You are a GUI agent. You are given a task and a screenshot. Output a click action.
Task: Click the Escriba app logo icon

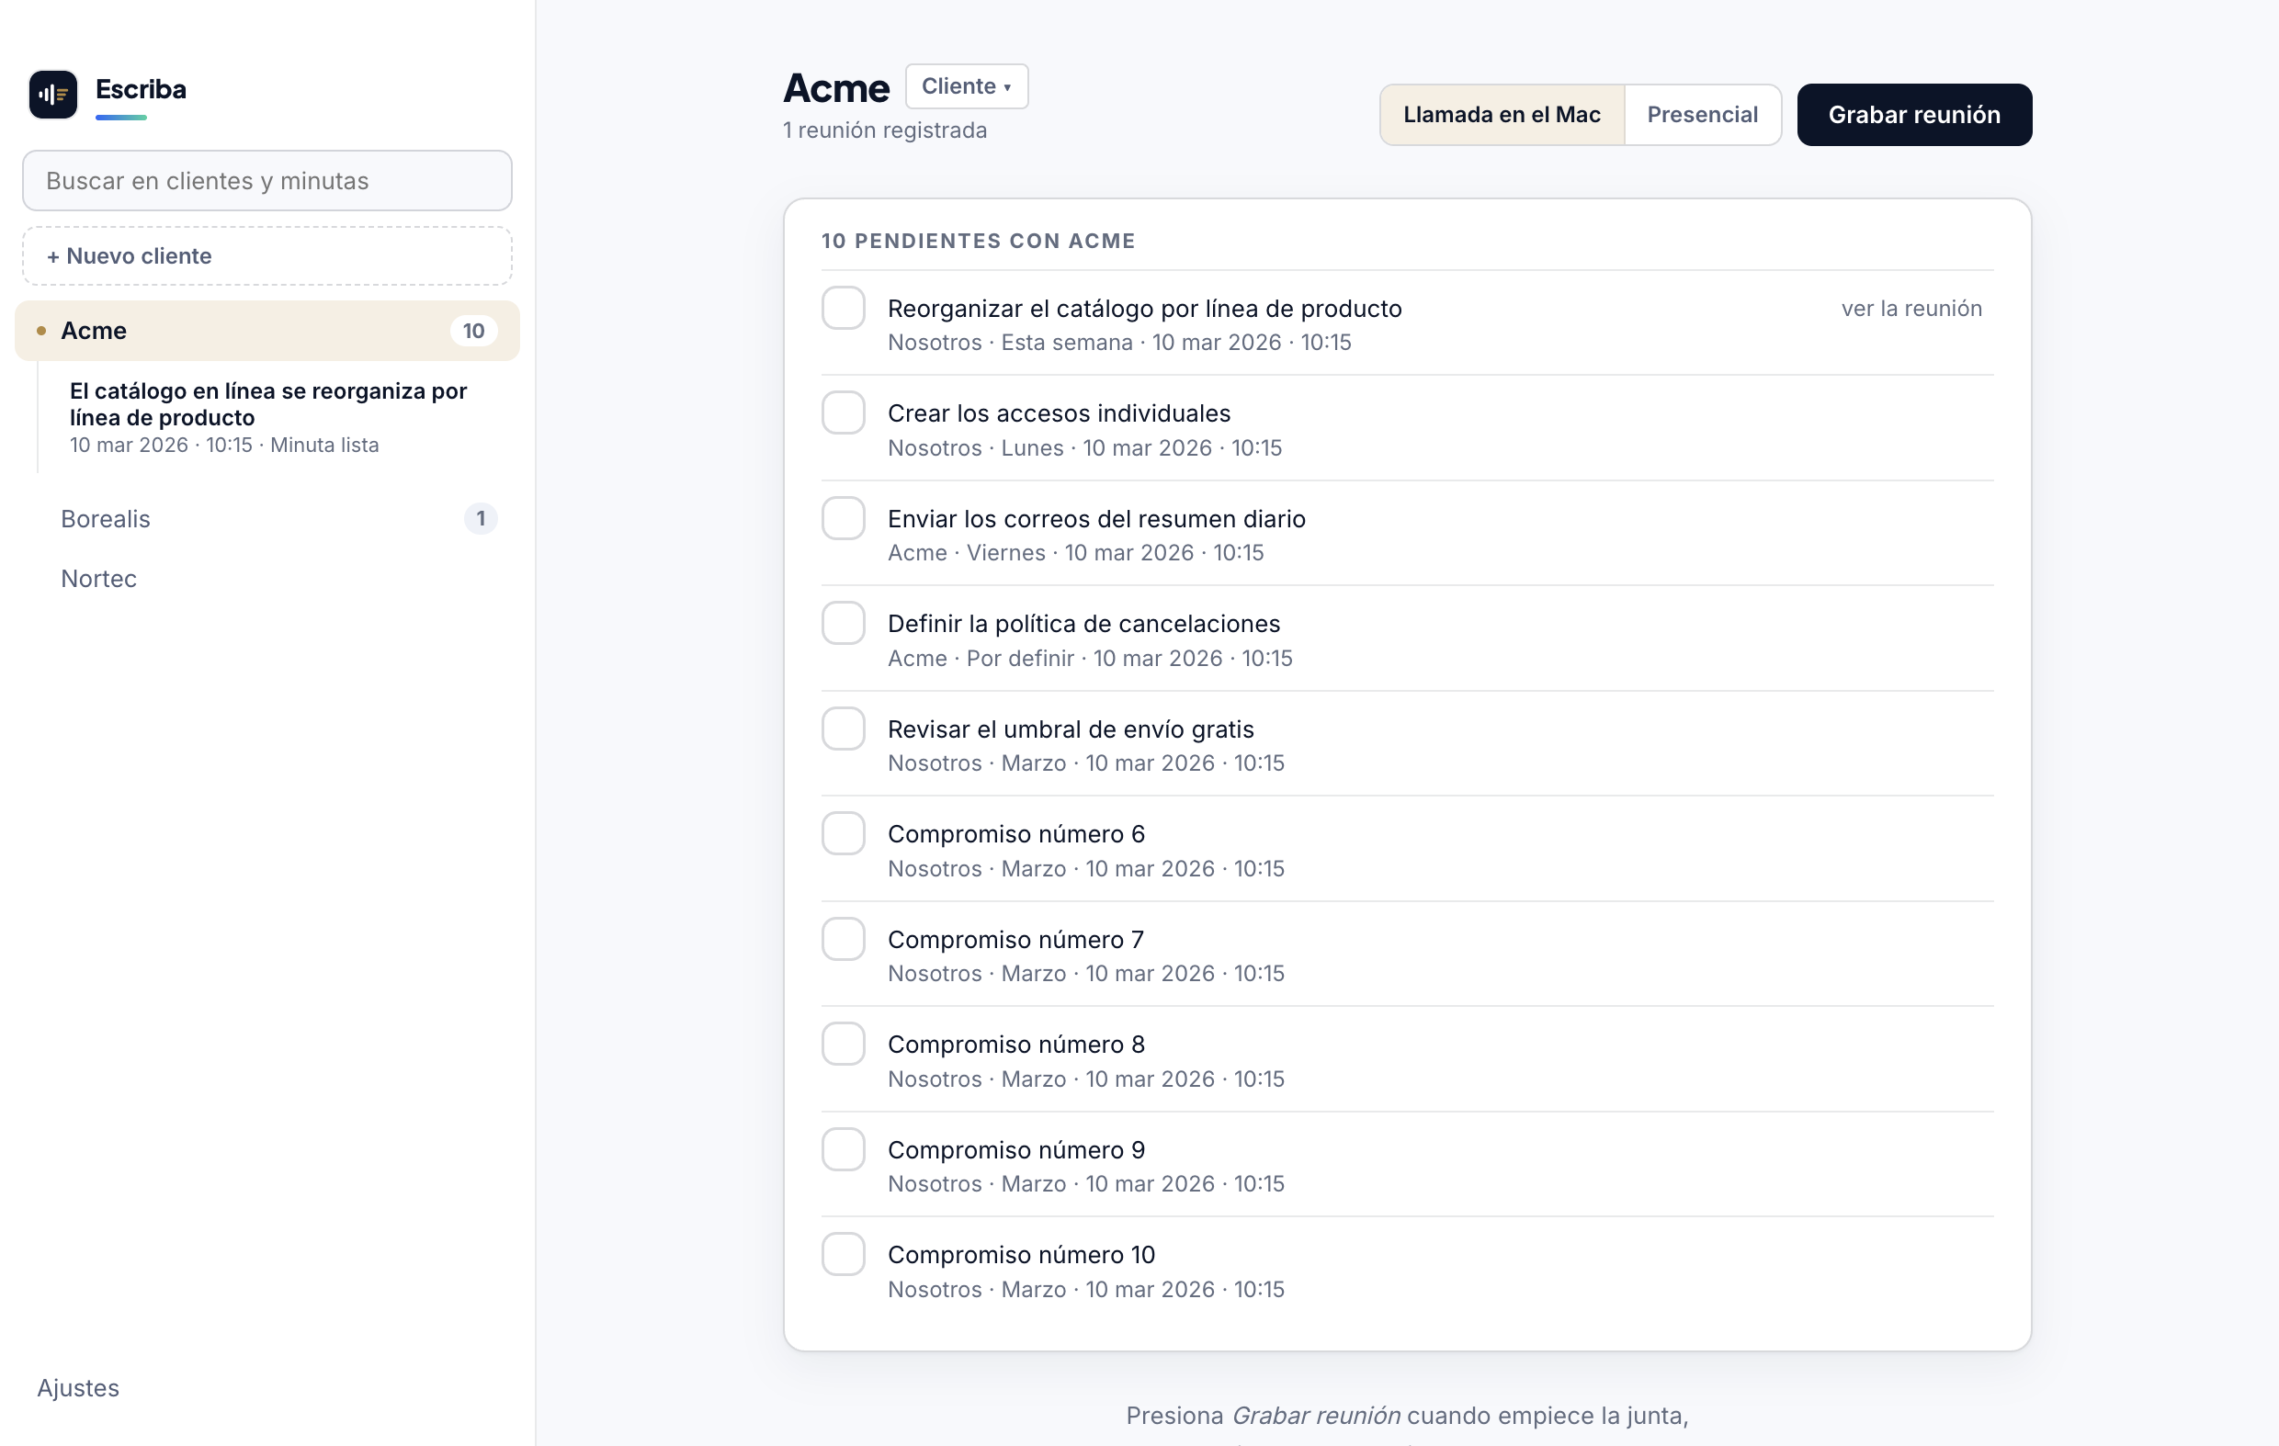(53, 94)
